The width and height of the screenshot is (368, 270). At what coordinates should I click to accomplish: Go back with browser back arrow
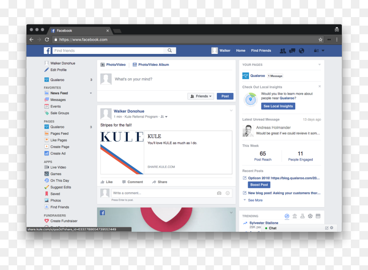click(31, 40)
